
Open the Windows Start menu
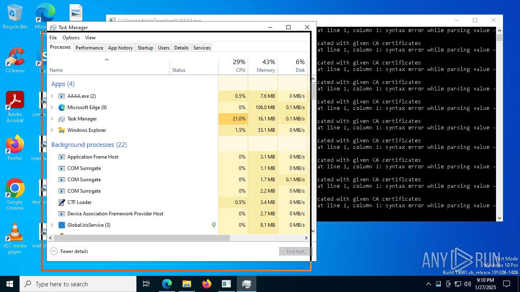pyautogui.click(x=10, y=284)
